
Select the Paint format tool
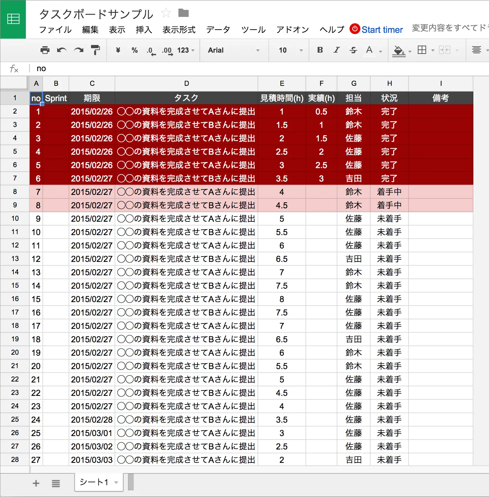click(x=95, y=50)
